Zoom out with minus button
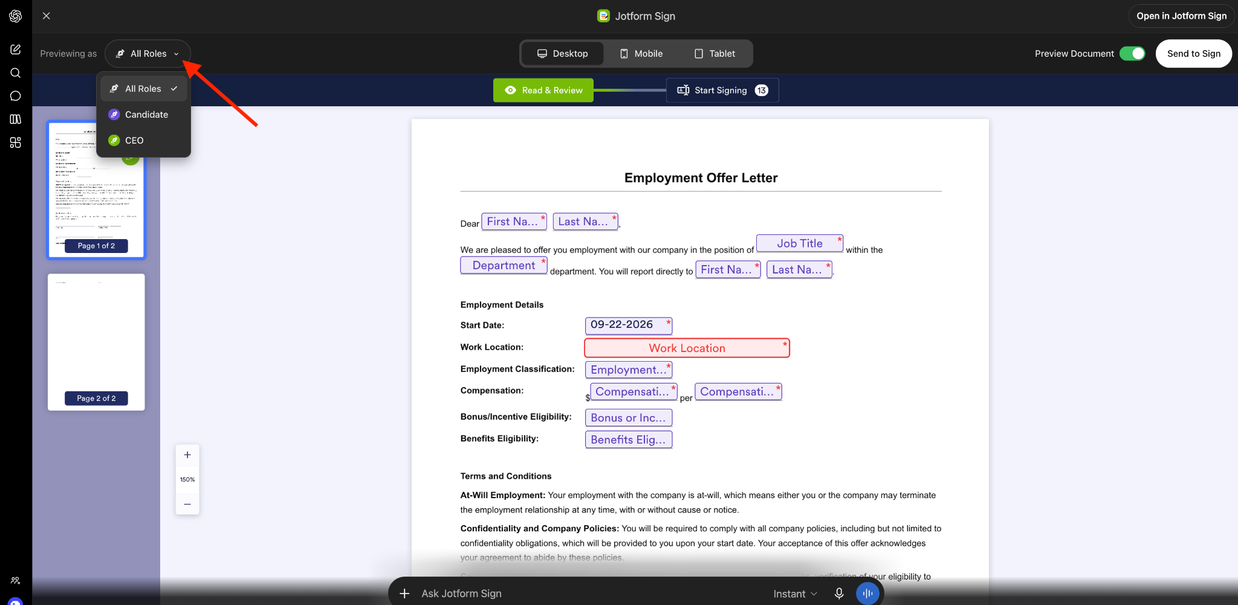1238x605 pixels. [187, 504]
